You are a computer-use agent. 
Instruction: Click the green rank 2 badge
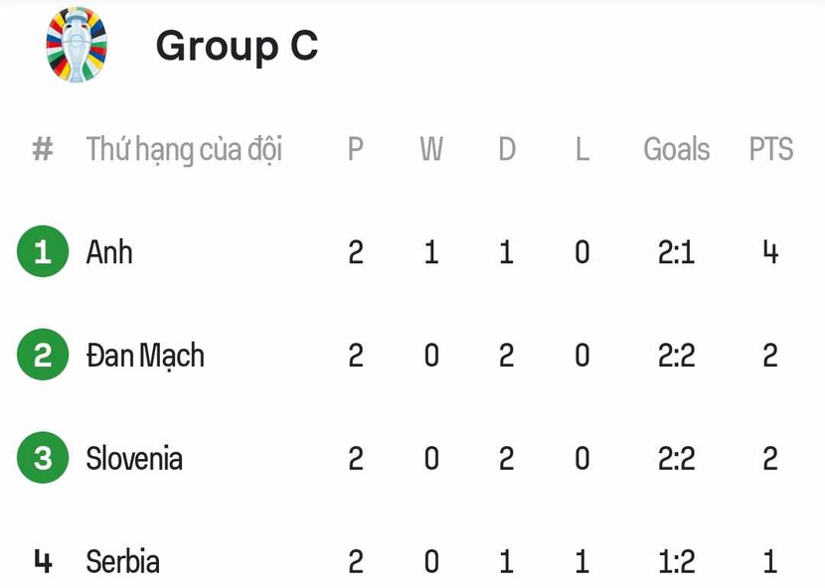(42, 356)
